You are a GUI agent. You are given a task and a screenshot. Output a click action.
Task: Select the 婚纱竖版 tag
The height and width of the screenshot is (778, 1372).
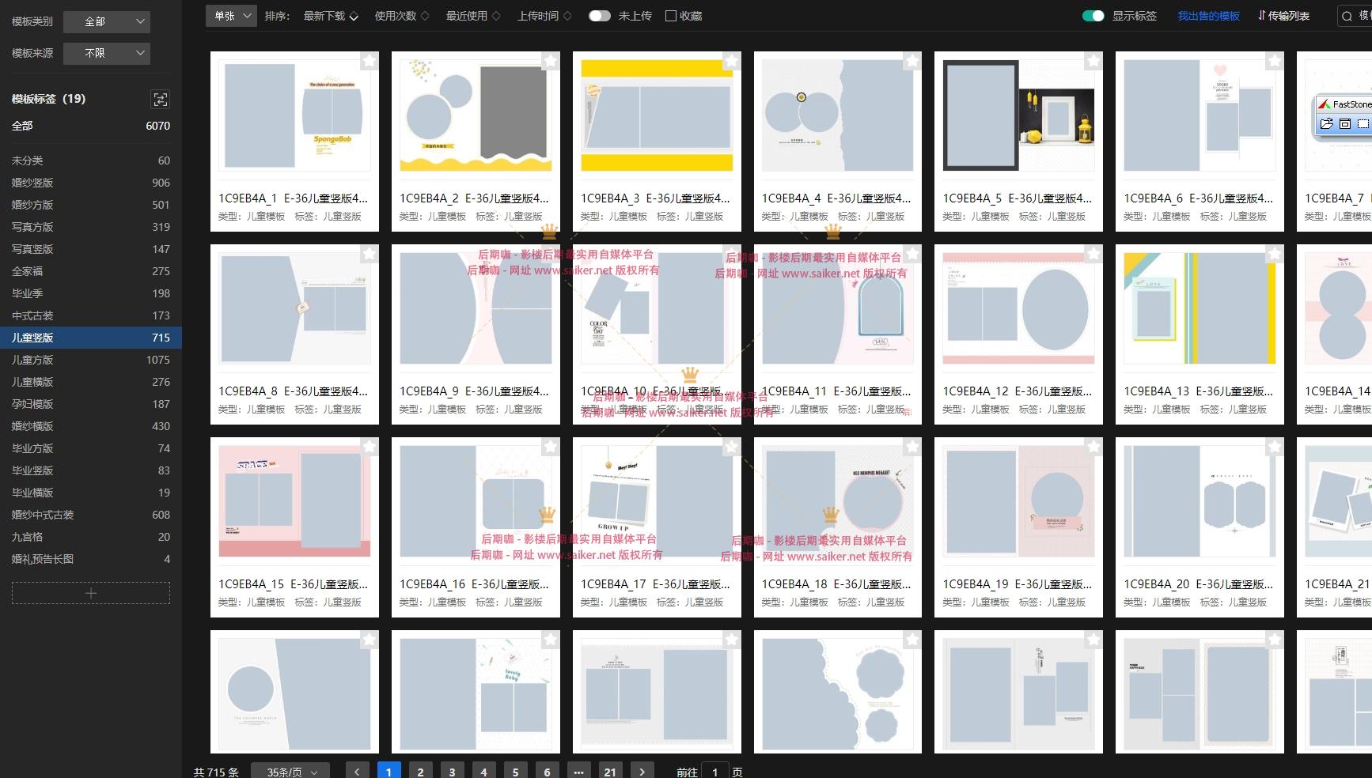click(91, 183)
